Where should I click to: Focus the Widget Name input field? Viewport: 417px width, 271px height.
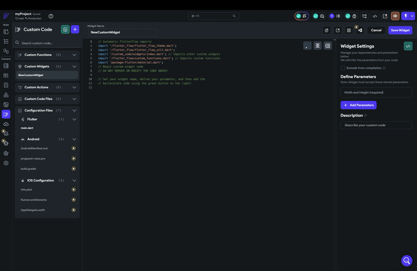(122, 32)
